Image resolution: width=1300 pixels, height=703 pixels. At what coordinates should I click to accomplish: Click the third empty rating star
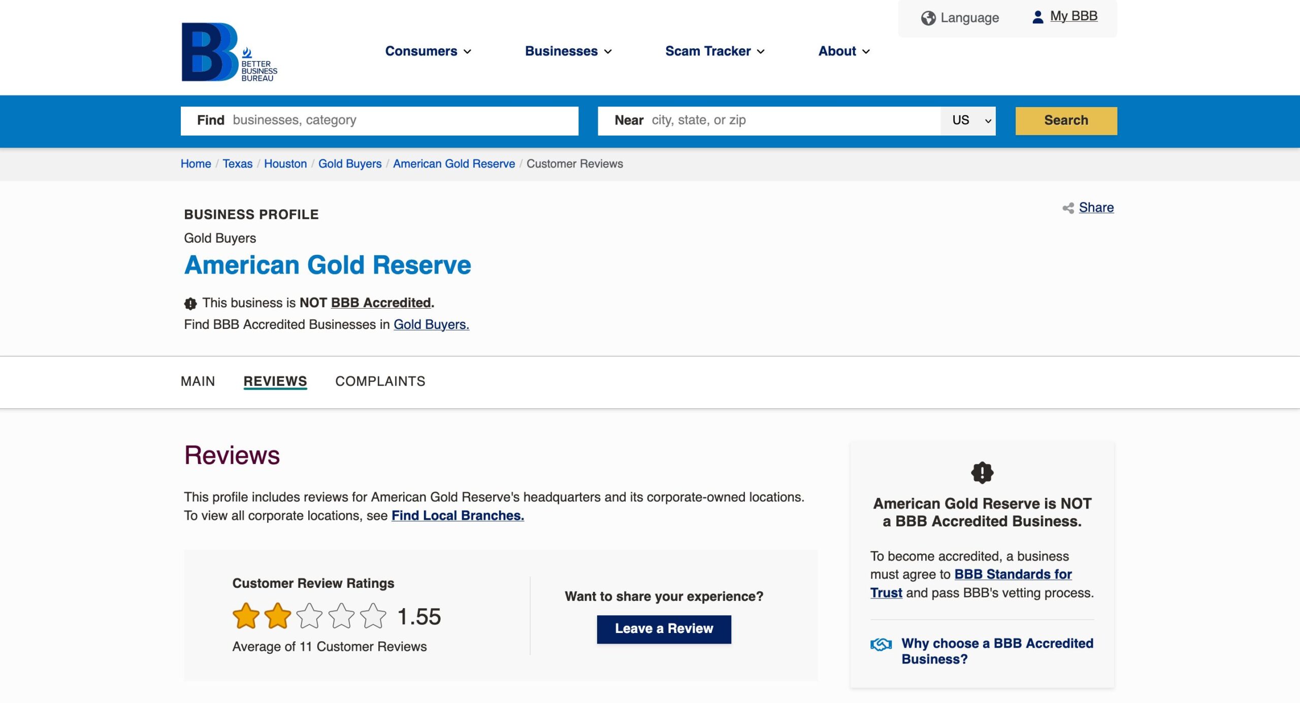(x=309, y=616)
